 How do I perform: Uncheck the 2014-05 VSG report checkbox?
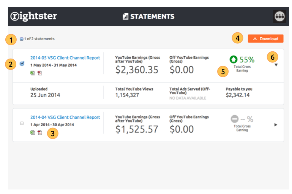tap(22, 64)
